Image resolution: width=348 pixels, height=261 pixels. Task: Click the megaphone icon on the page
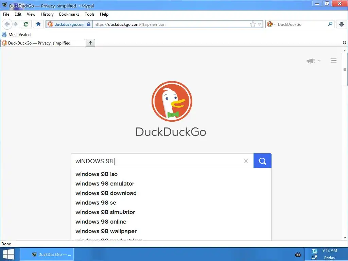click(x=311, y=61)
